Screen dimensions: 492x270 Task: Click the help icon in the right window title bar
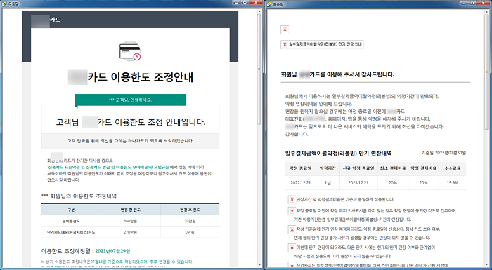click(268, 4)
